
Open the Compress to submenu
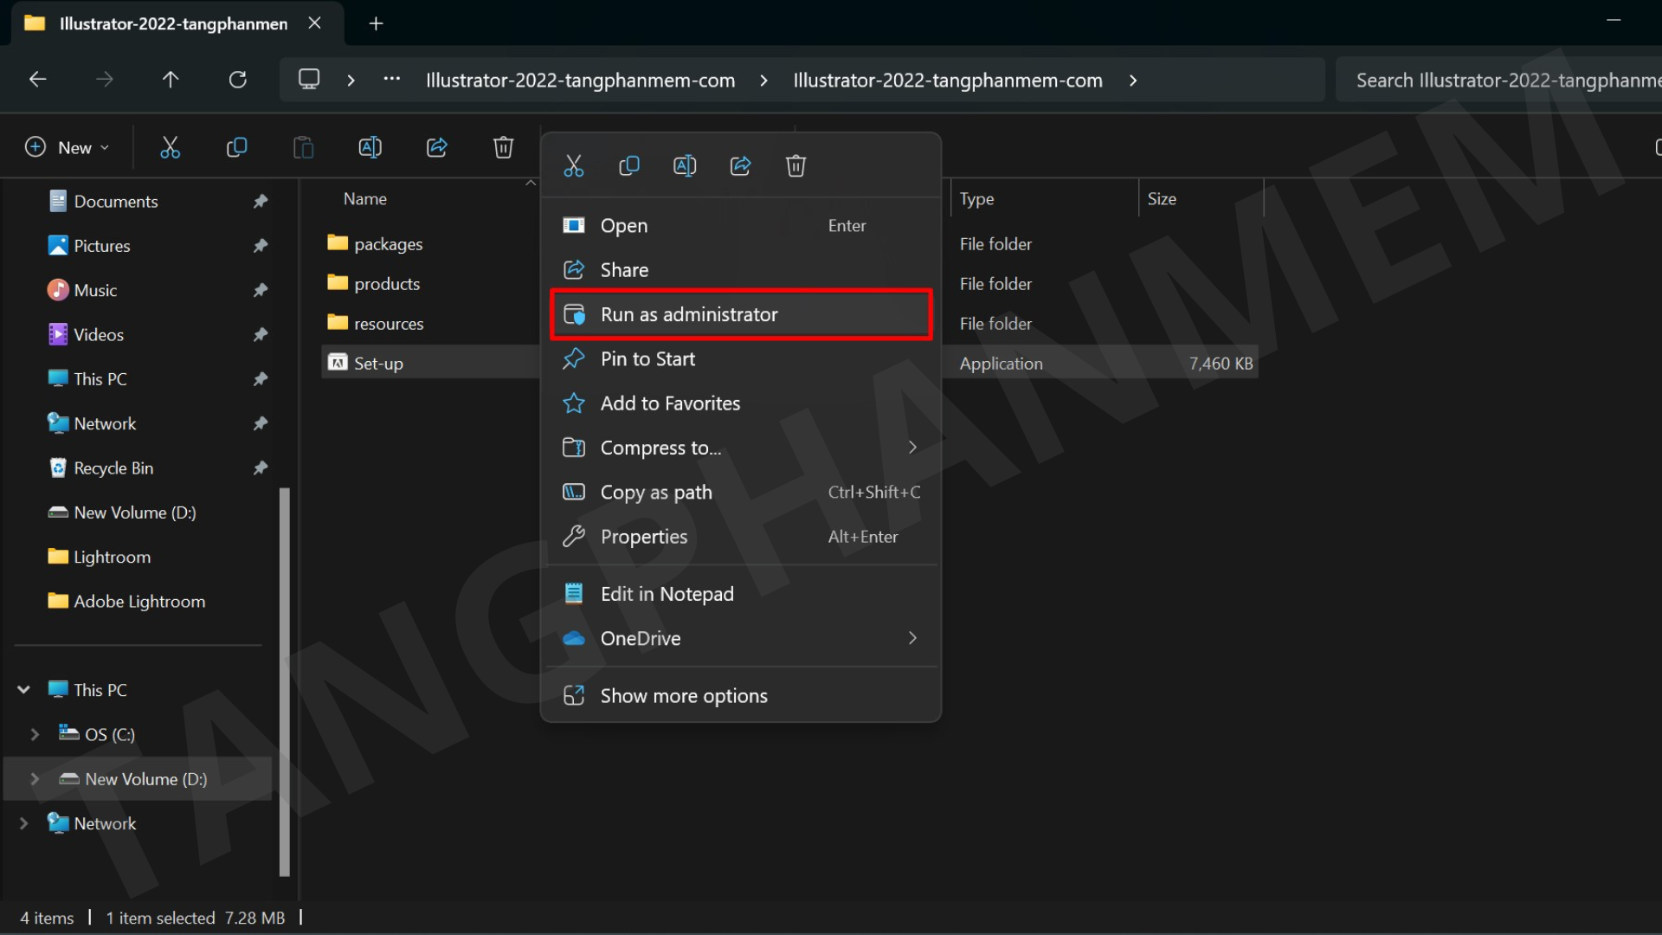(741, 448)
